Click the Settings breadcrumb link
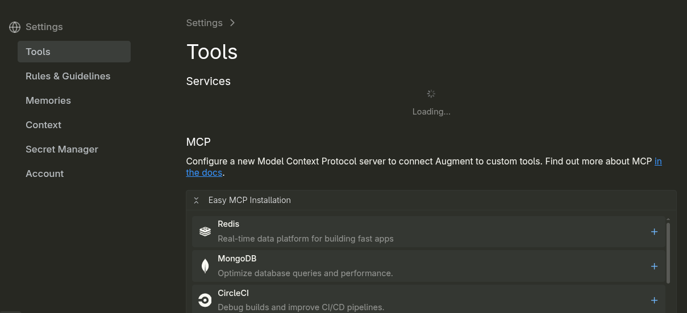 pos(204,23)
